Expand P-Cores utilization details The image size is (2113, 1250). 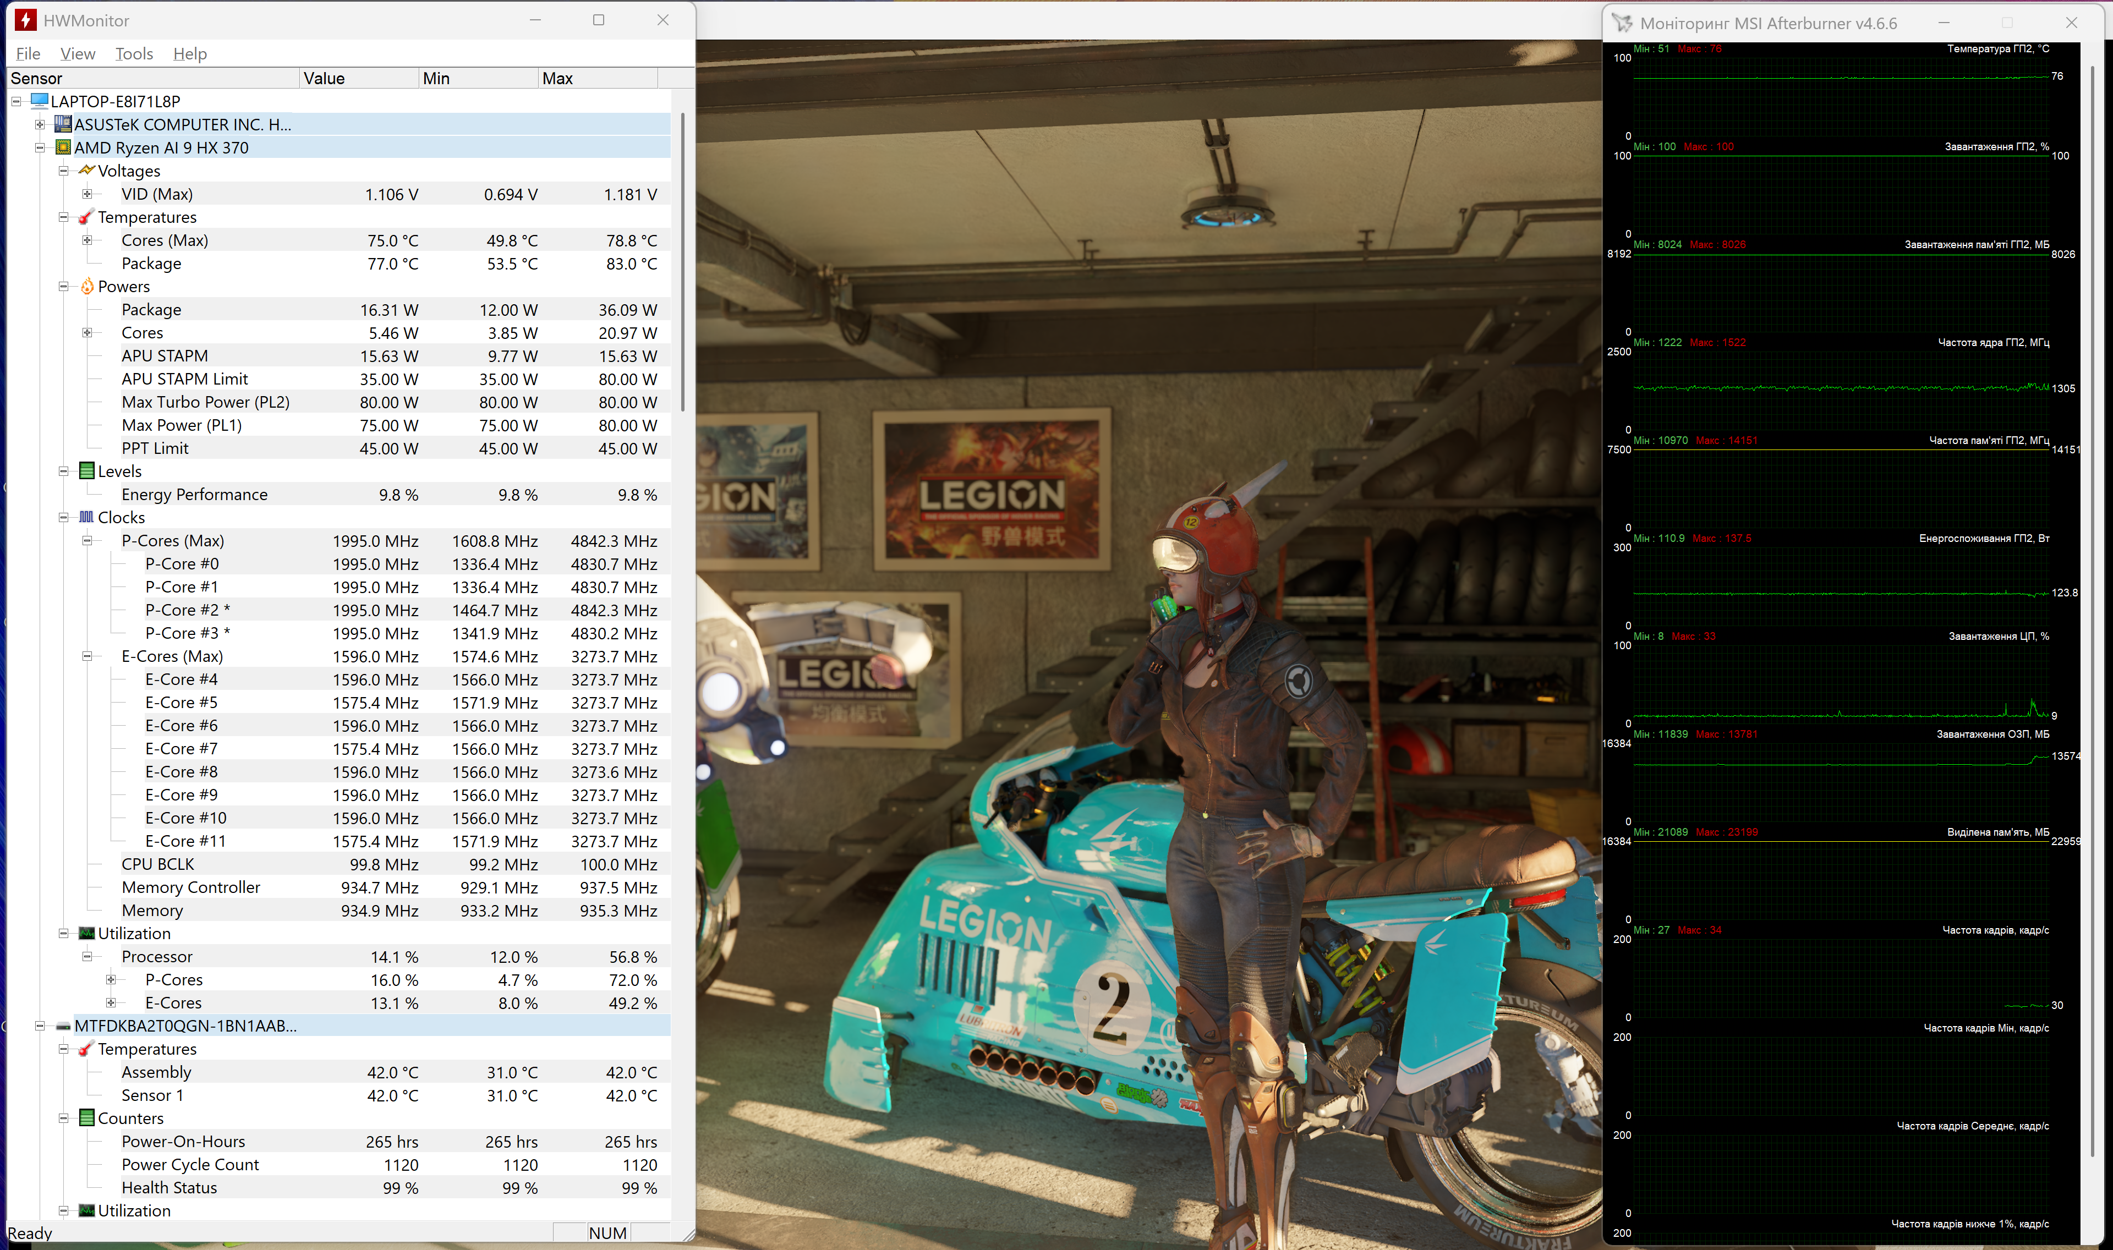(x=110, y=980)
